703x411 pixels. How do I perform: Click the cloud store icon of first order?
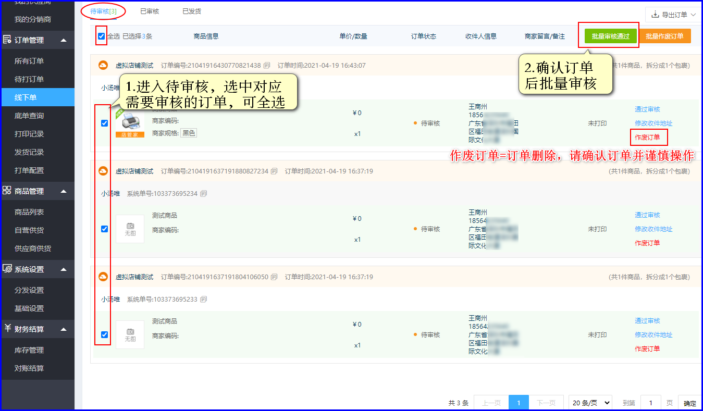(103, 66)
